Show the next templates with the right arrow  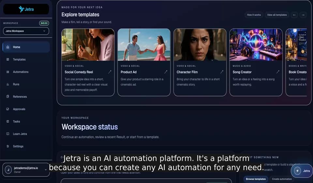303,15
